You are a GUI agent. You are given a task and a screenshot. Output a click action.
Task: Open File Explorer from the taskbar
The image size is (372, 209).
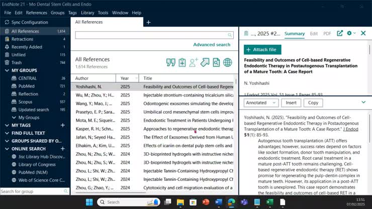pos(180,202)
